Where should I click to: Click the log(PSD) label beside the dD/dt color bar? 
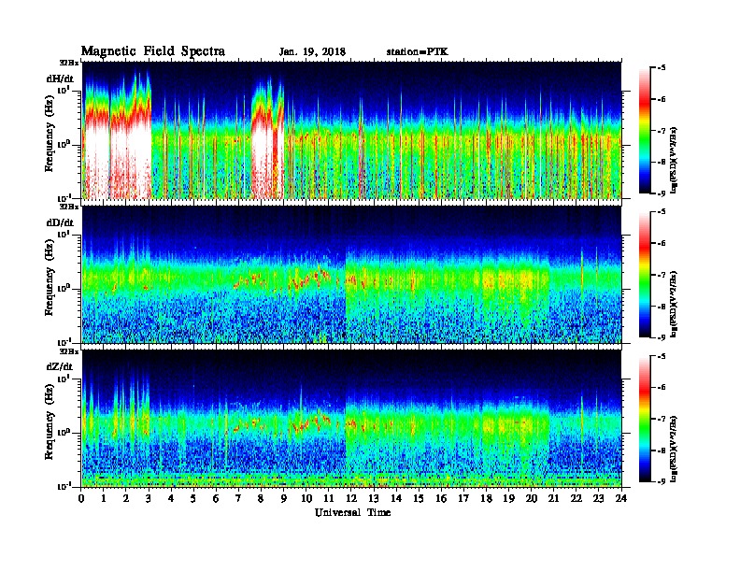pyautogui.click(x=675, y=305)
